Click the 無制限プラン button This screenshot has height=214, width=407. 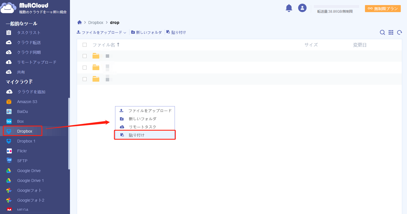pos(383,9)
